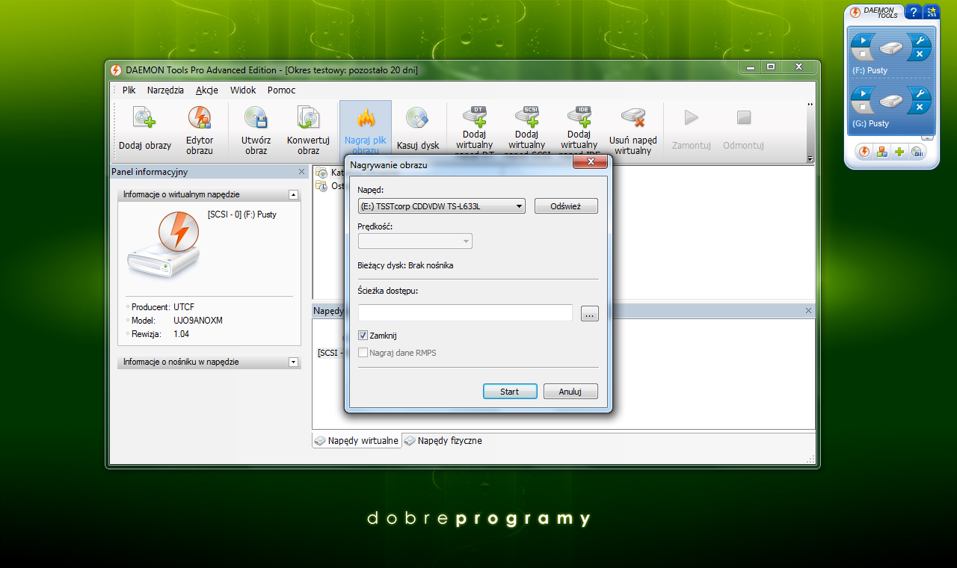Viewport: 957px width, 568px height.
Task: Select the Konwertuj obraz tool
Action: tap(308, 120)
